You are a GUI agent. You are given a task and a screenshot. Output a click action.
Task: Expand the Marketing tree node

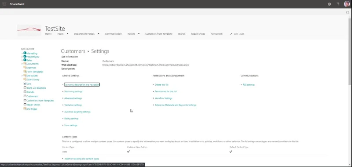pos(22,53)
